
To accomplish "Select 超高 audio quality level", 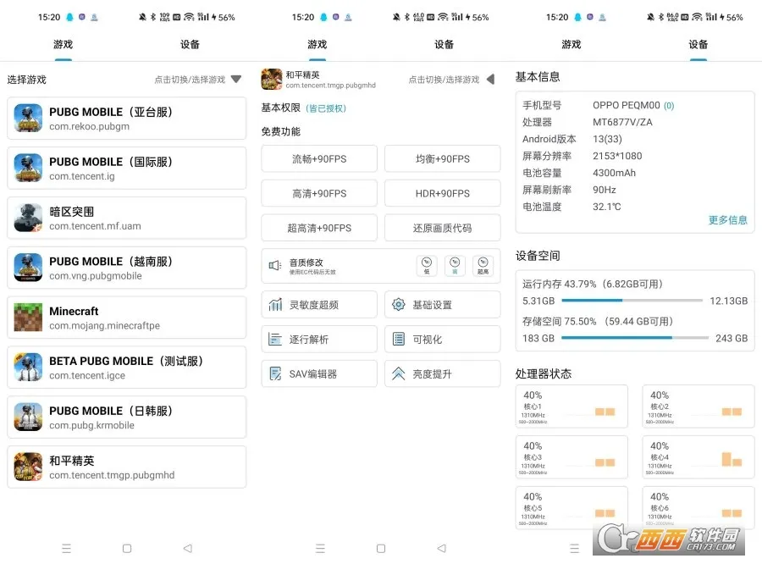I will (483, 265).
